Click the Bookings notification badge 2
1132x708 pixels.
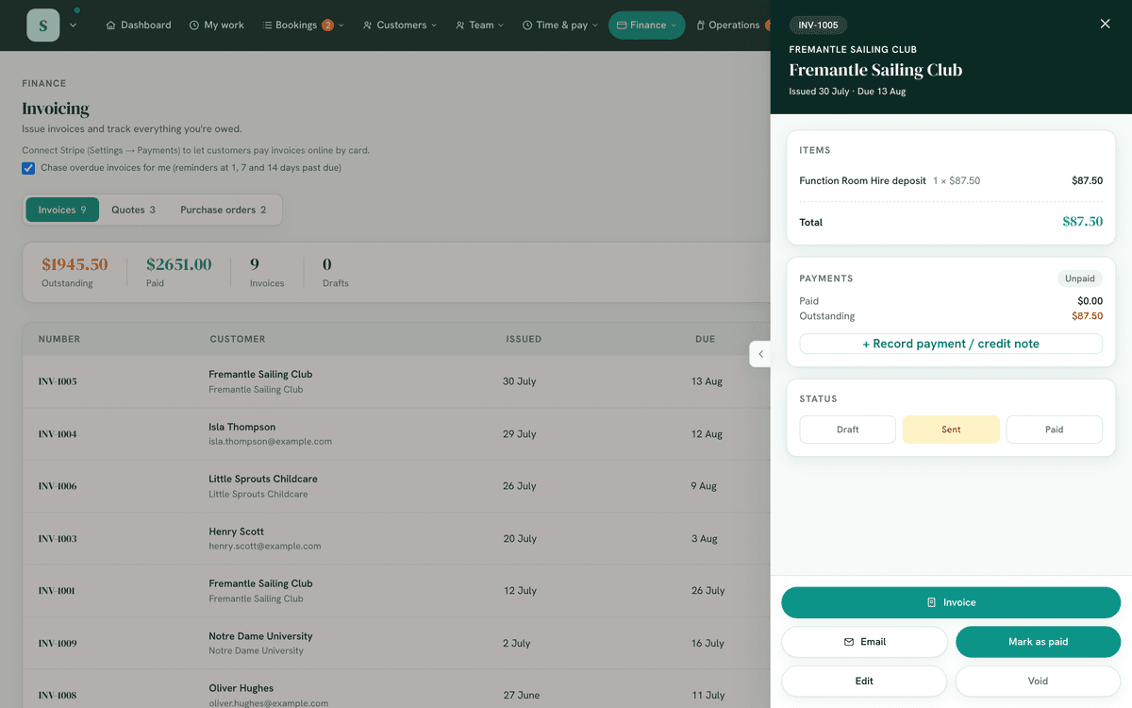pyautogui.click(x=327, y=25)
